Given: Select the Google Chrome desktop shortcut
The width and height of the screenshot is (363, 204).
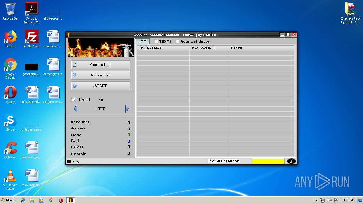Looking at the screenshot, I should 10,69.
